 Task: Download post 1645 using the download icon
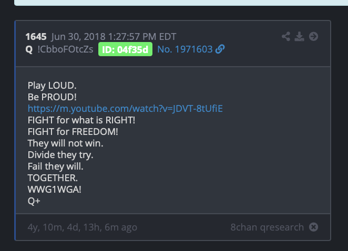click(300, 37)
